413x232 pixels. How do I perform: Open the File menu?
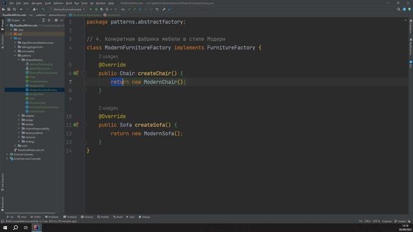(12, 3)
